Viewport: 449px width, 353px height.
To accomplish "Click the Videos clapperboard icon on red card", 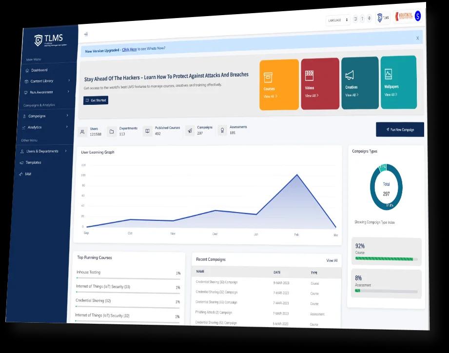I will click(x=309, y=76).
